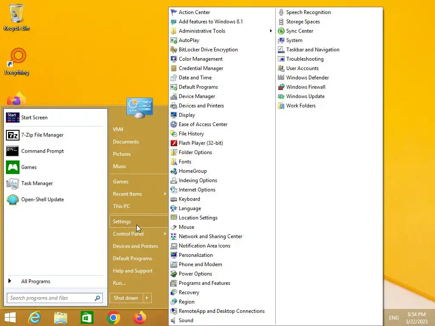Click the Mouse icon
This screenshot has width=435, height=326.
(x=174, y=227)
